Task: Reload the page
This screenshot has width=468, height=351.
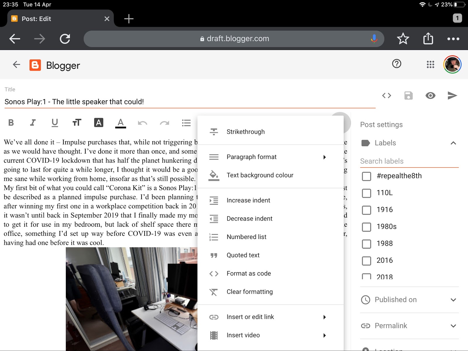Action: [65, 39]
